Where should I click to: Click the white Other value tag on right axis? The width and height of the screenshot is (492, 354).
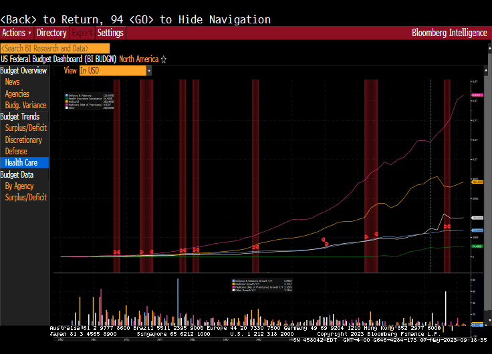click(x=477, y=218)
